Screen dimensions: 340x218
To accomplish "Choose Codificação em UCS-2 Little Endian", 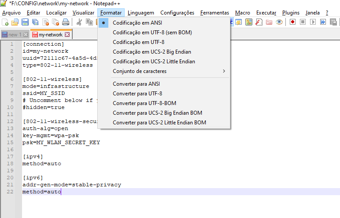I will pos(164,62).
